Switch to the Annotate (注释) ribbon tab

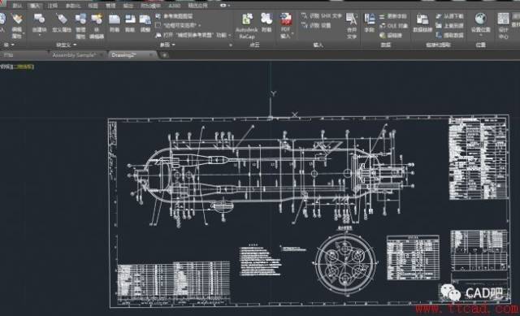tap(53, 6)
